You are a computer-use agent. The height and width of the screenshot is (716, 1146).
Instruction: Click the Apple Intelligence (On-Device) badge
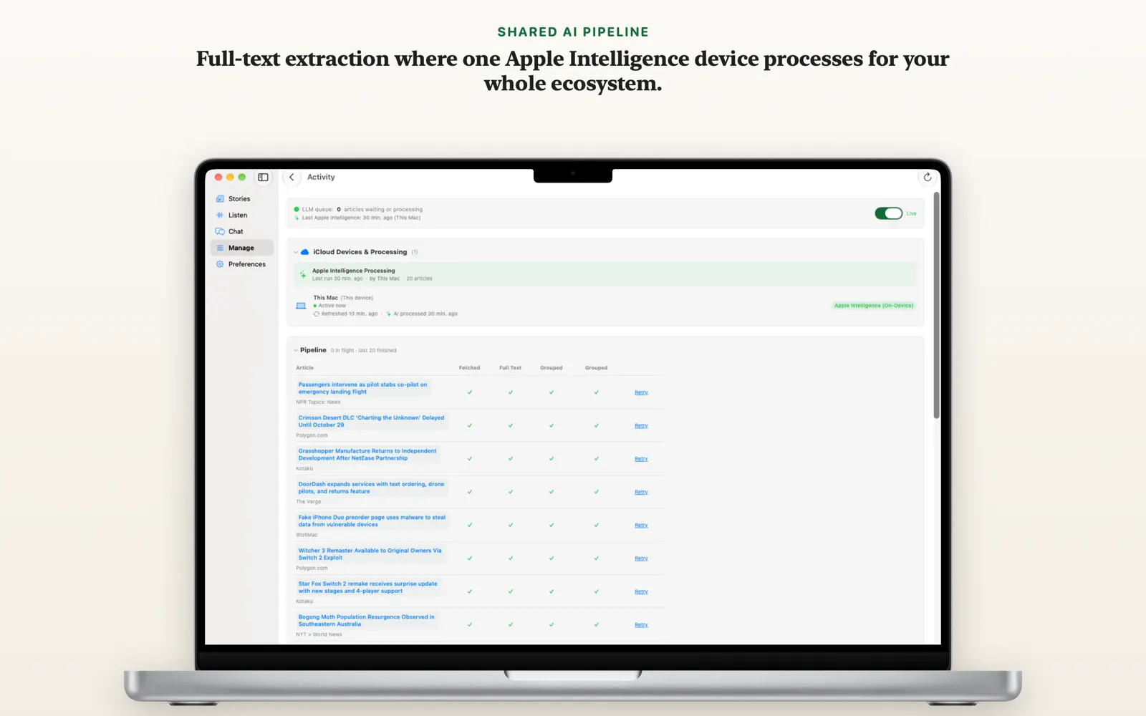874,305
